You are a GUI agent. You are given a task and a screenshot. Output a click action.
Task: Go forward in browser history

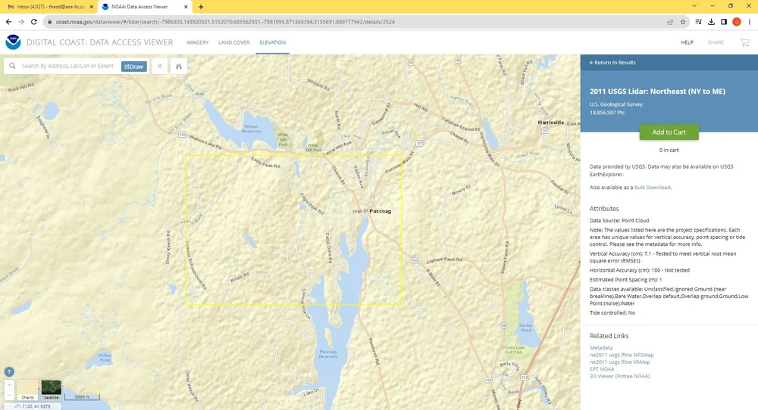(21, 22)
